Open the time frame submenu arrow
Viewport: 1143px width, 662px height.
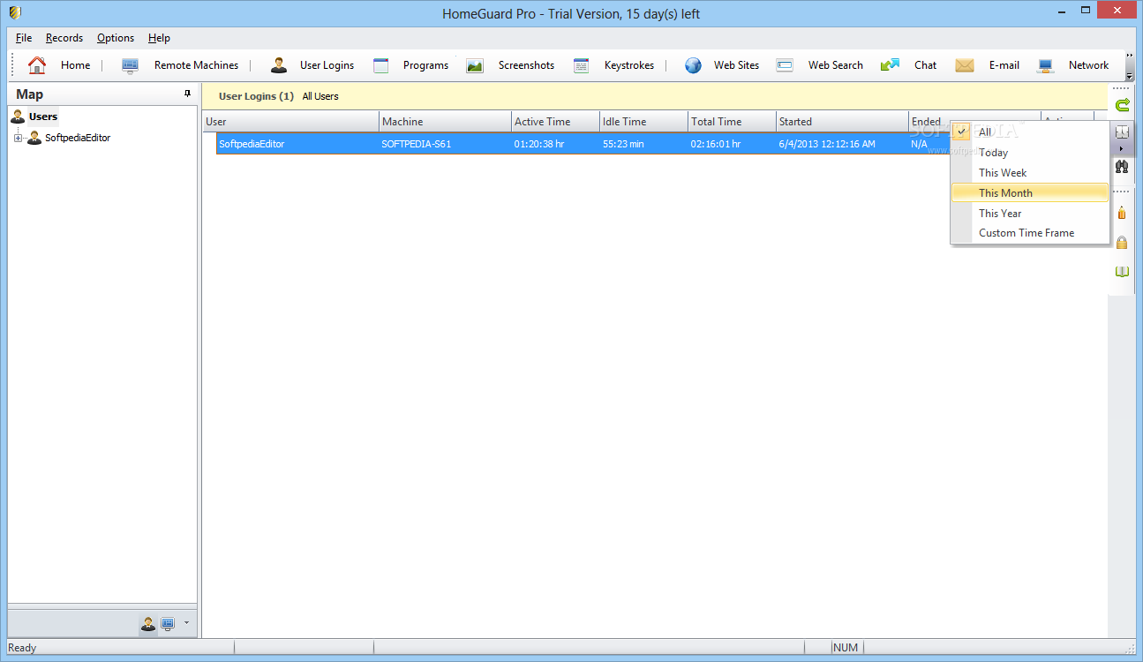tap(1122, 148)
